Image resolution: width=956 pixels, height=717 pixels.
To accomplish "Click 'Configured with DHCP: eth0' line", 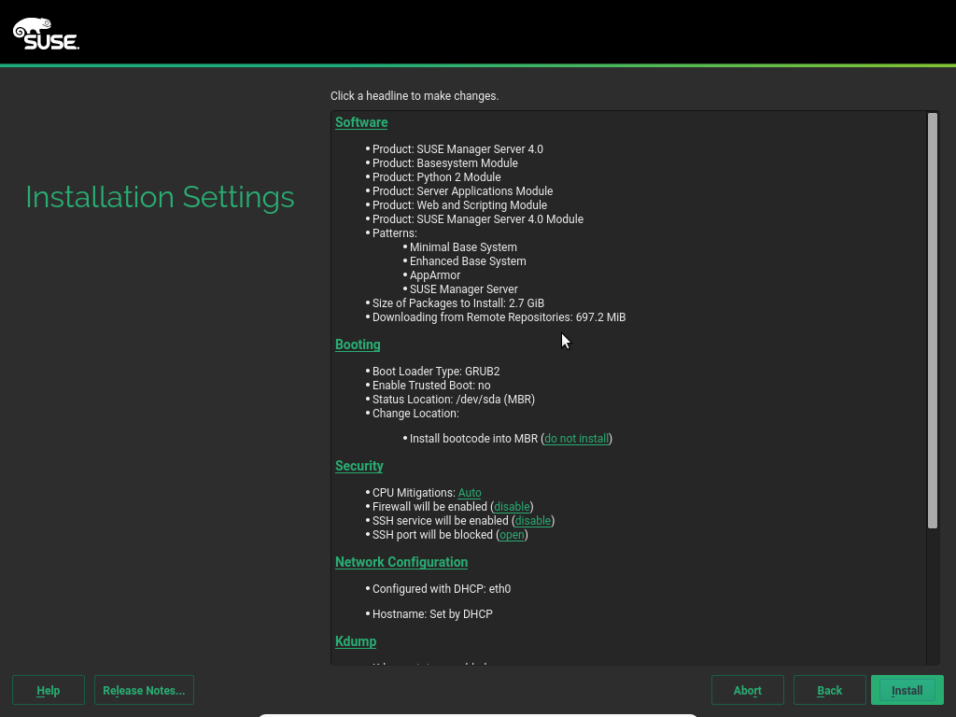I will [x=442, y=589].
